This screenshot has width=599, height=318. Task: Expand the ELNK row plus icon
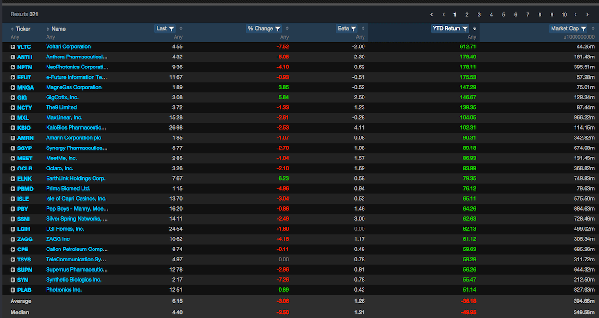click(x=13, y=179)
